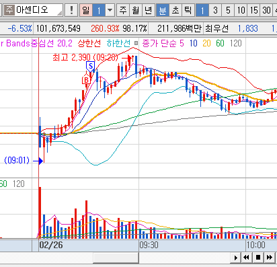Choose the 10 interval button in the top toolbar
This screenshot has width=277, height=267.
(241, 10)
